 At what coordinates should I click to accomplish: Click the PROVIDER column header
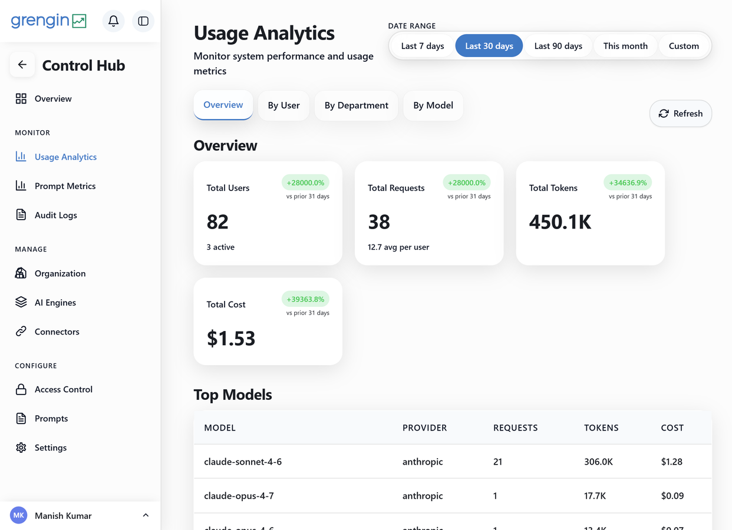pyautogui.click(x=425, y=428)
